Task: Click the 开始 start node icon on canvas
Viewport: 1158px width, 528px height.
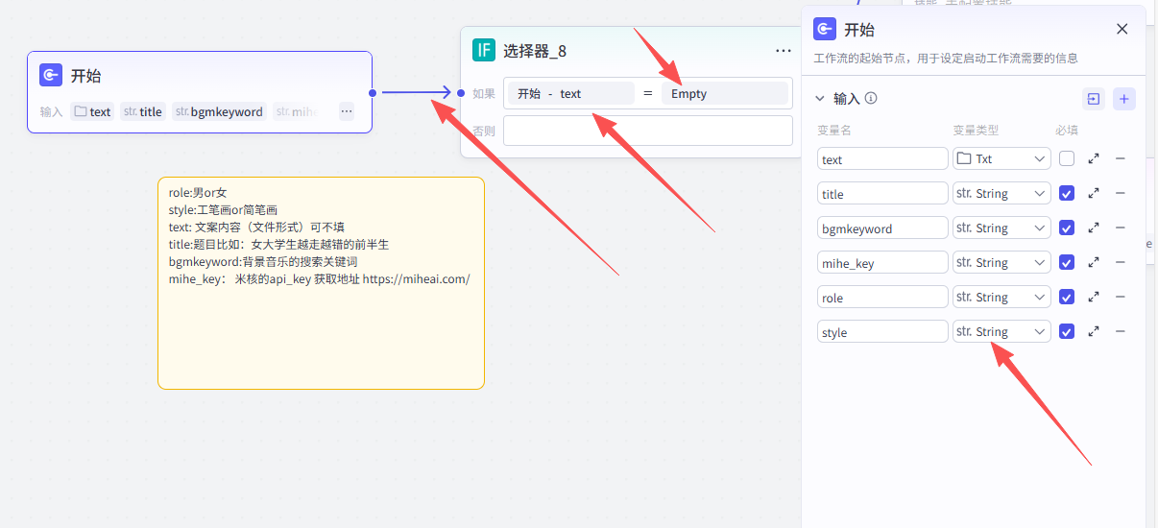Action: click(x=51, y=75)
